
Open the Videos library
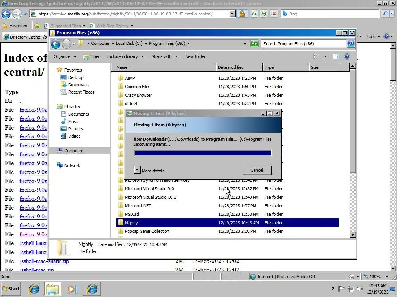coord(74,136)
